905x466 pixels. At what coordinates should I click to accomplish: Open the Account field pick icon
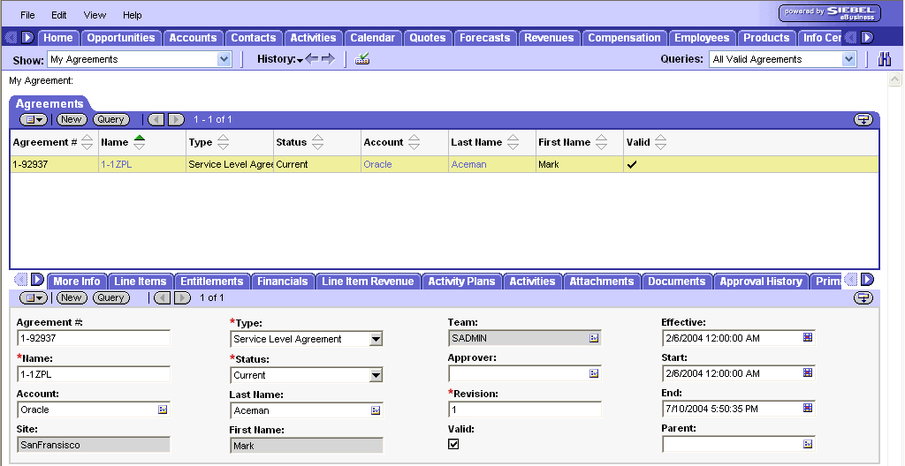163,410
